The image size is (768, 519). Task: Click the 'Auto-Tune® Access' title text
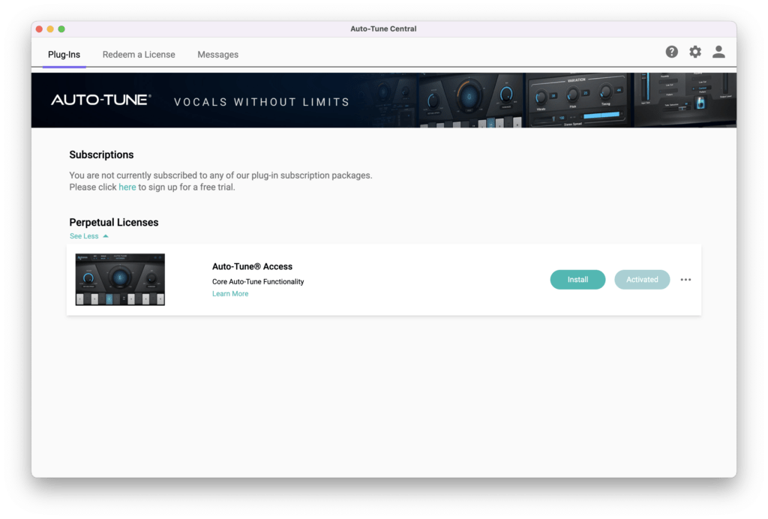[252, 266]
